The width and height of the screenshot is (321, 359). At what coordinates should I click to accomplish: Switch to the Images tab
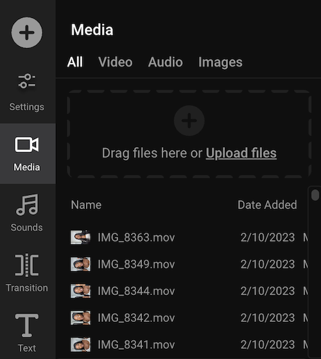point(220,62)
